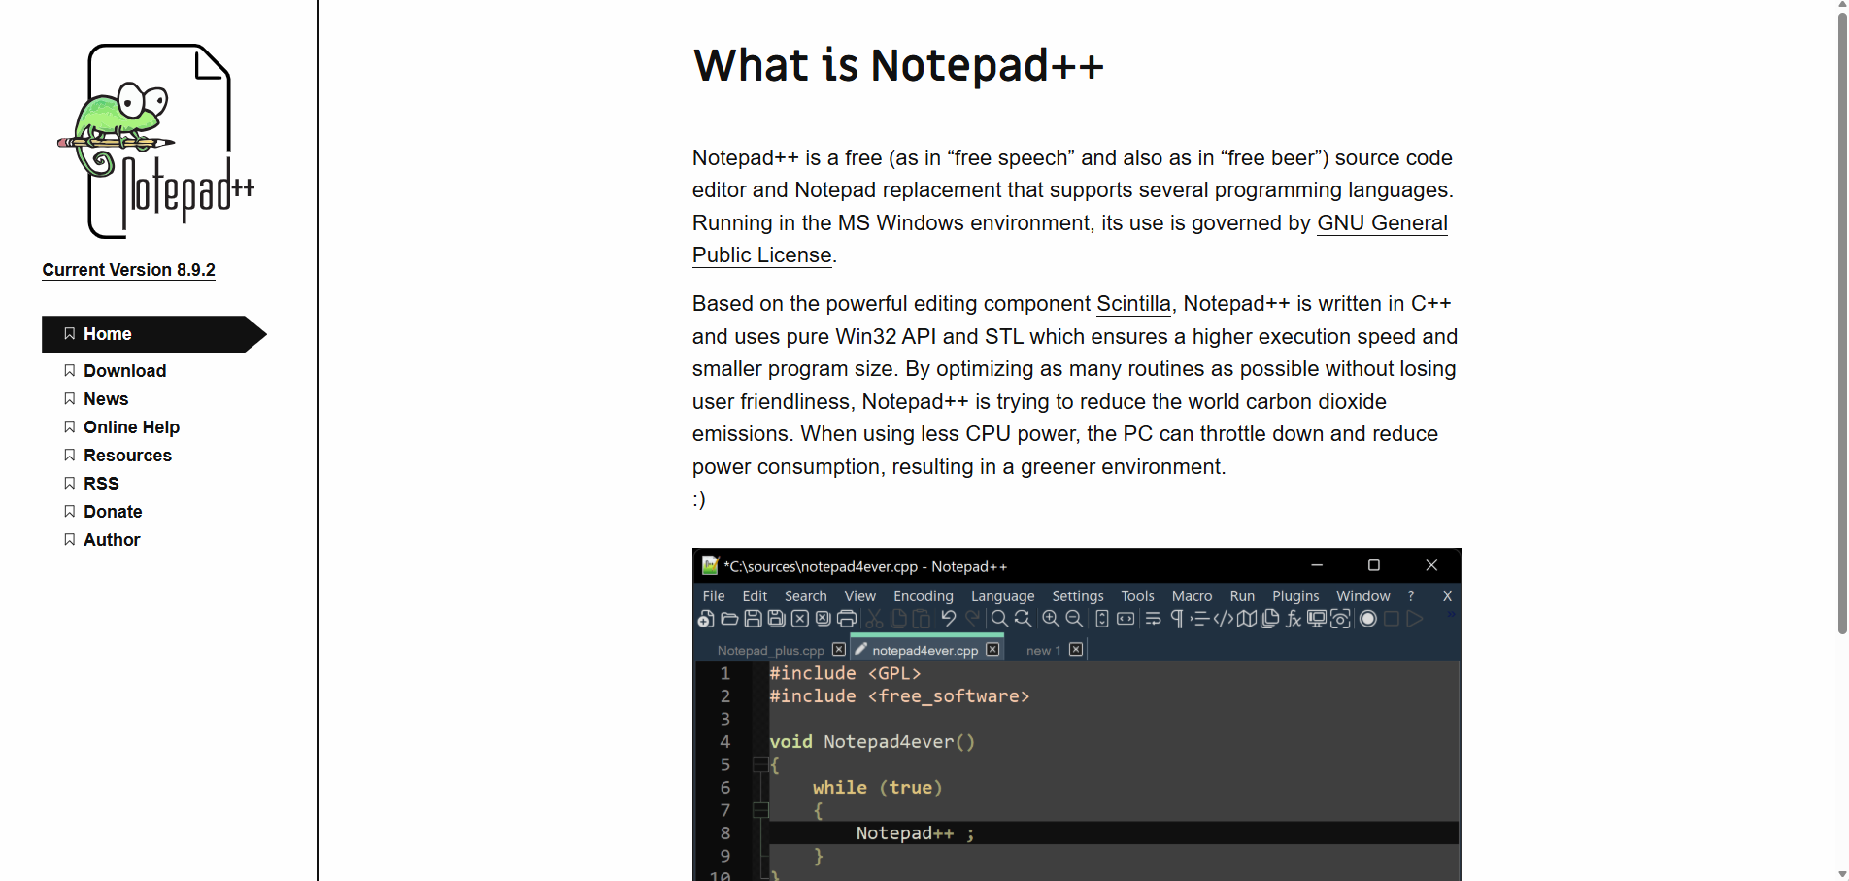Click the Find magnifier icon in screenshot toolbar

[x=999, y=619]
